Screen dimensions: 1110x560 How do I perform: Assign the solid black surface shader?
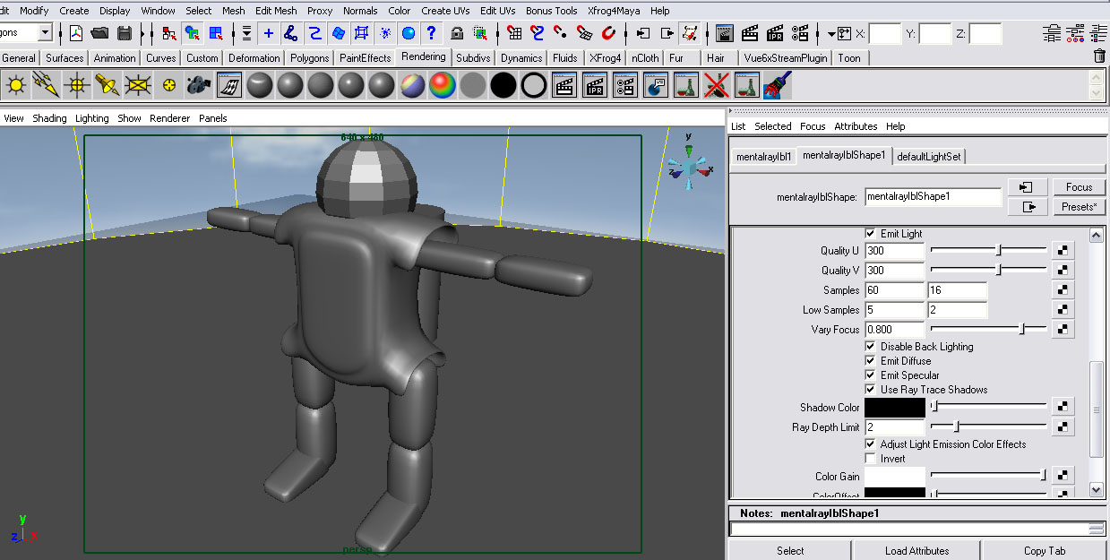coord(503,86)
